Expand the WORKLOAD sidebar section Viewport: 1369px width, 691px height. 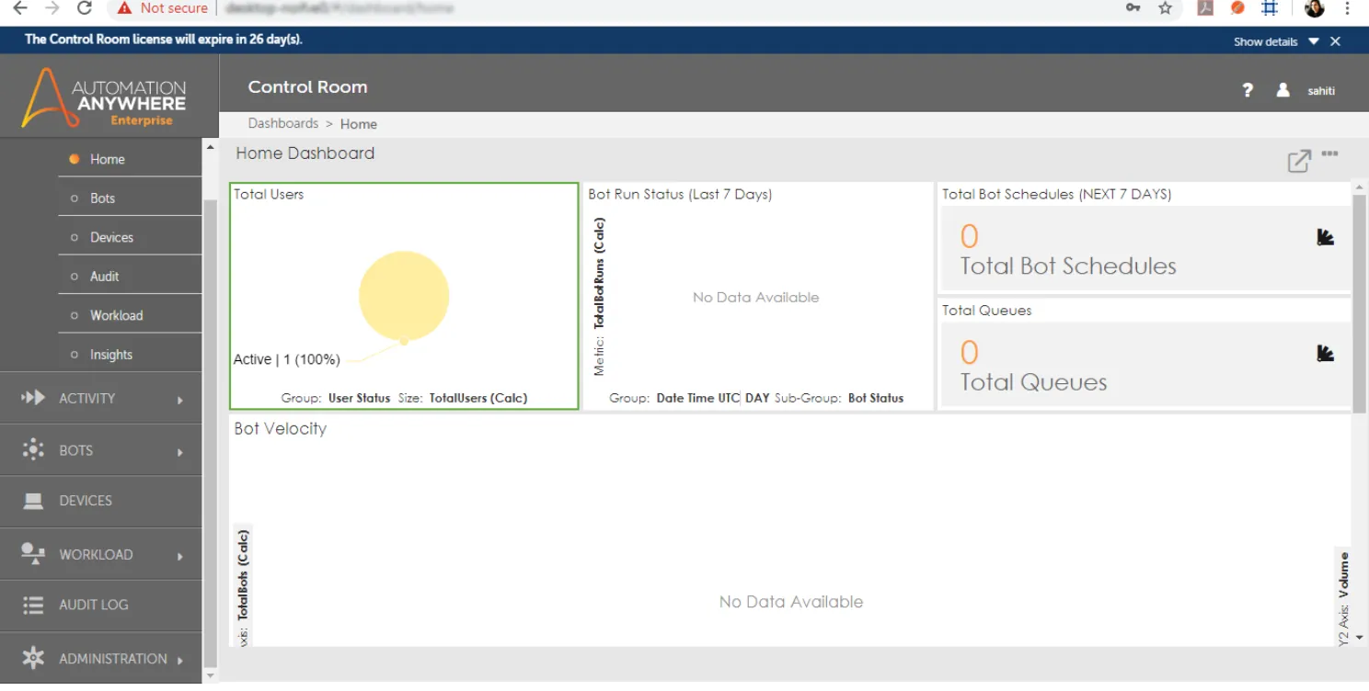click(101, 554)
